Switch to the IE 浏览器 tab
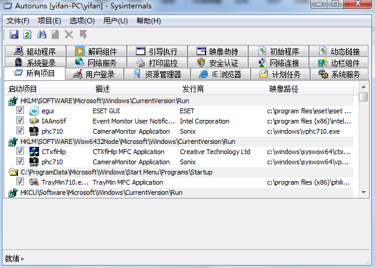The width and height of the screenshot is (375, 268). tap(221, 74)
